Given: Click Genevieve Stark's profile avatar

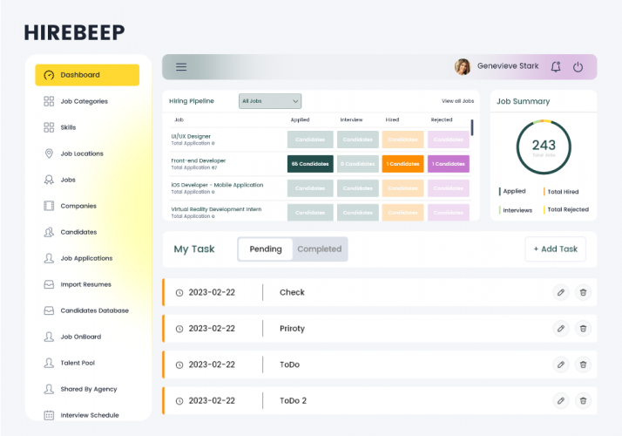Looking at the screenshot, I should [x=463, y=66].
